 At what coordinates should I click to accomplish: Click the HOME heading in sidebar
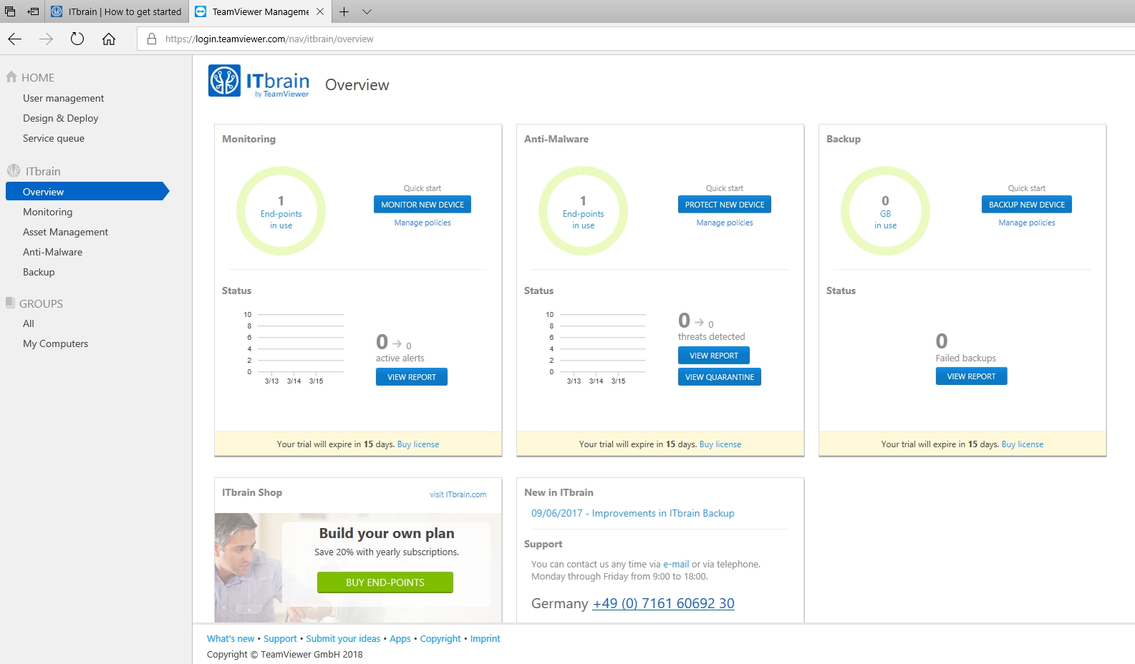38,77
